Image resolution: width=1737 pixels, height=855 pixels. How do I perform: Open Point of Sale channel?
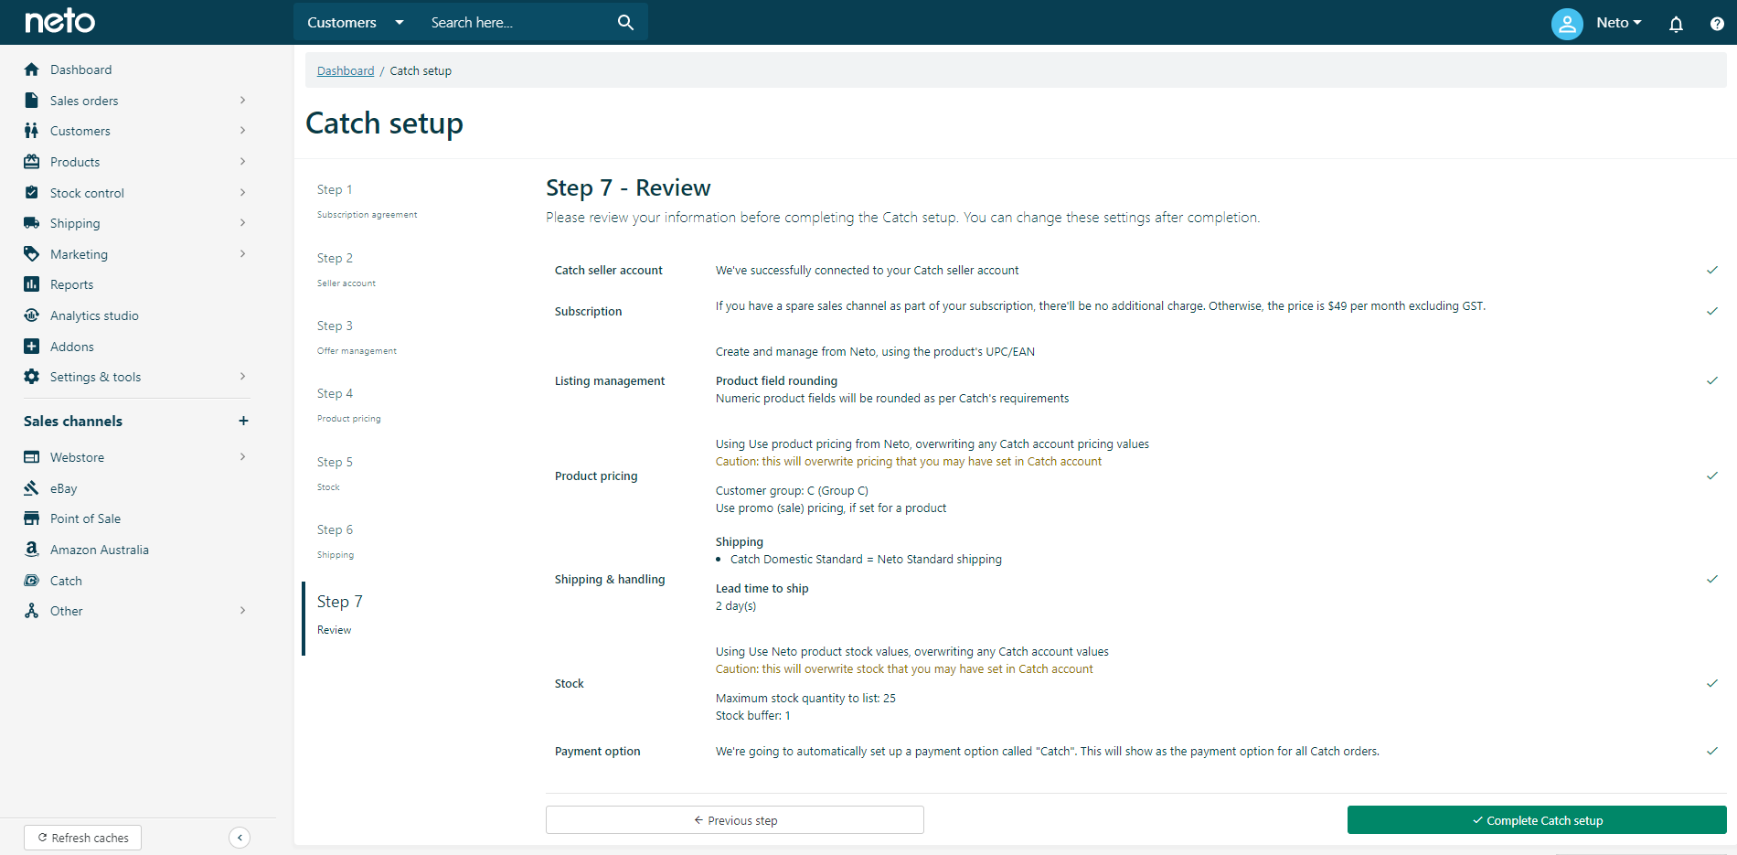(x=85, y=518)
